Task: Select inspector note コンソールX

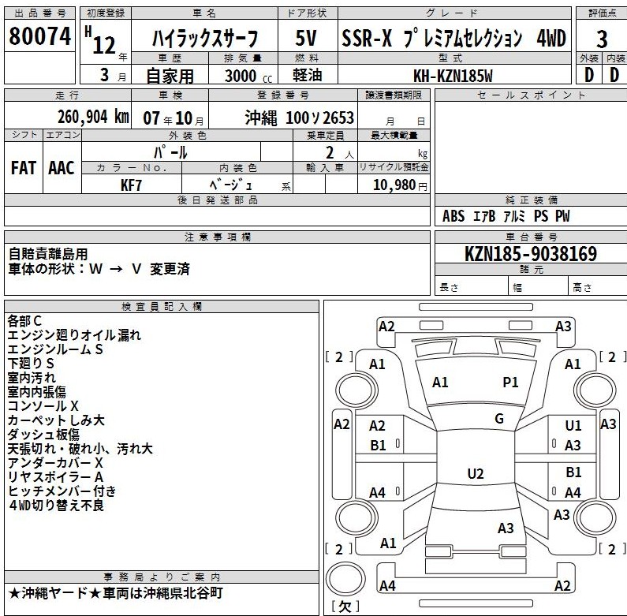Action: (43, 405)
